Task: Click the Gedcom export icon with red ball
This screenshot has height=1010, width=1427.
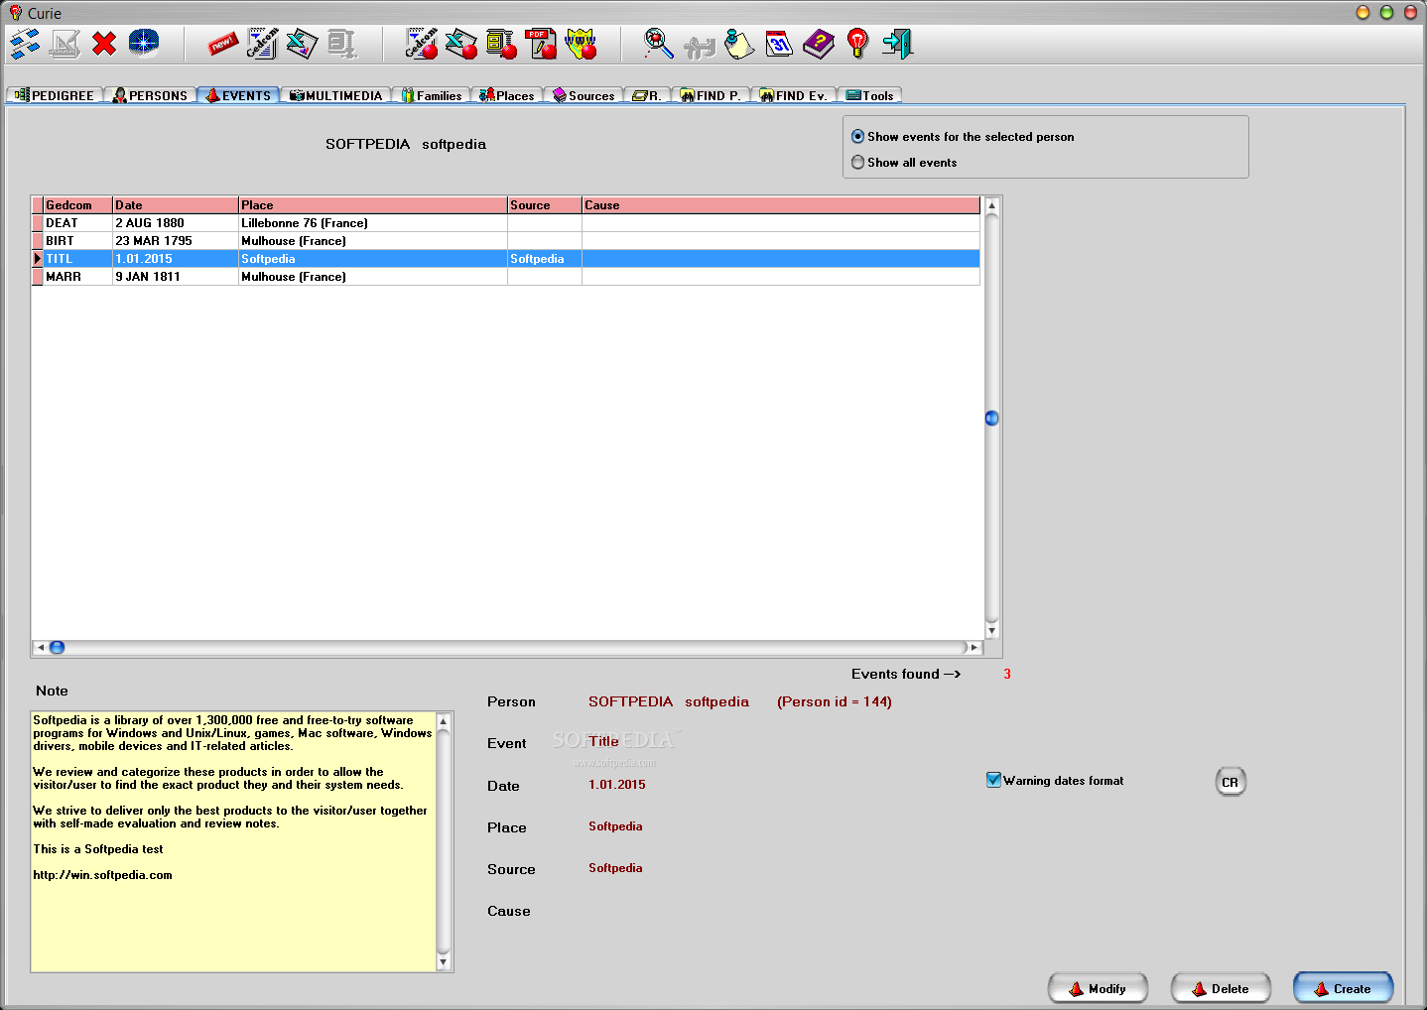Action: click(422, 44)
